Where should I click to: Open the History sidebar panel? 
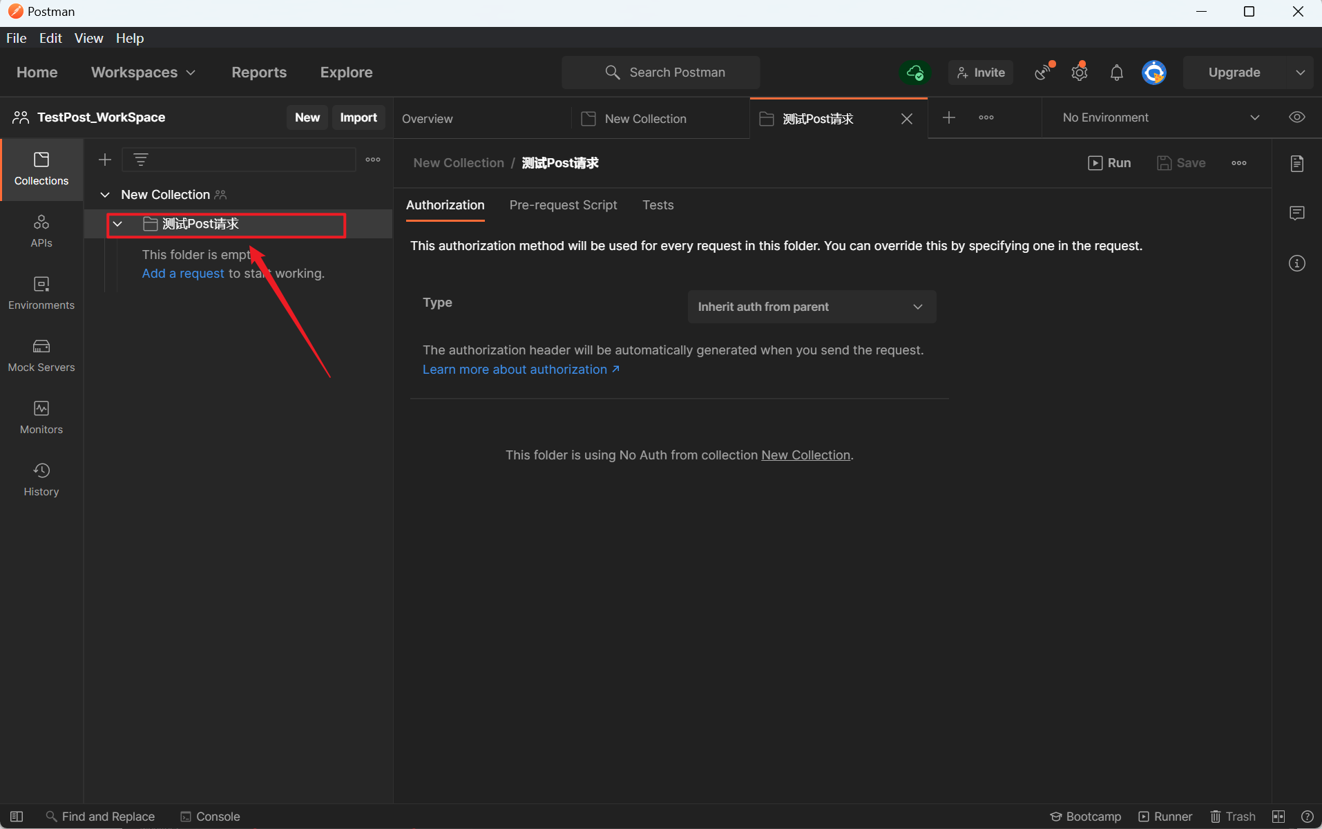click(x=41, y=480)
